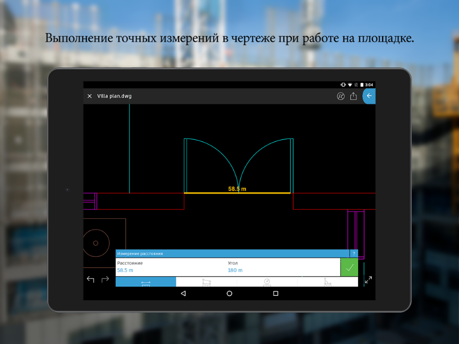
Task: Switch to the area measurement tool tab
Action: 206,282
